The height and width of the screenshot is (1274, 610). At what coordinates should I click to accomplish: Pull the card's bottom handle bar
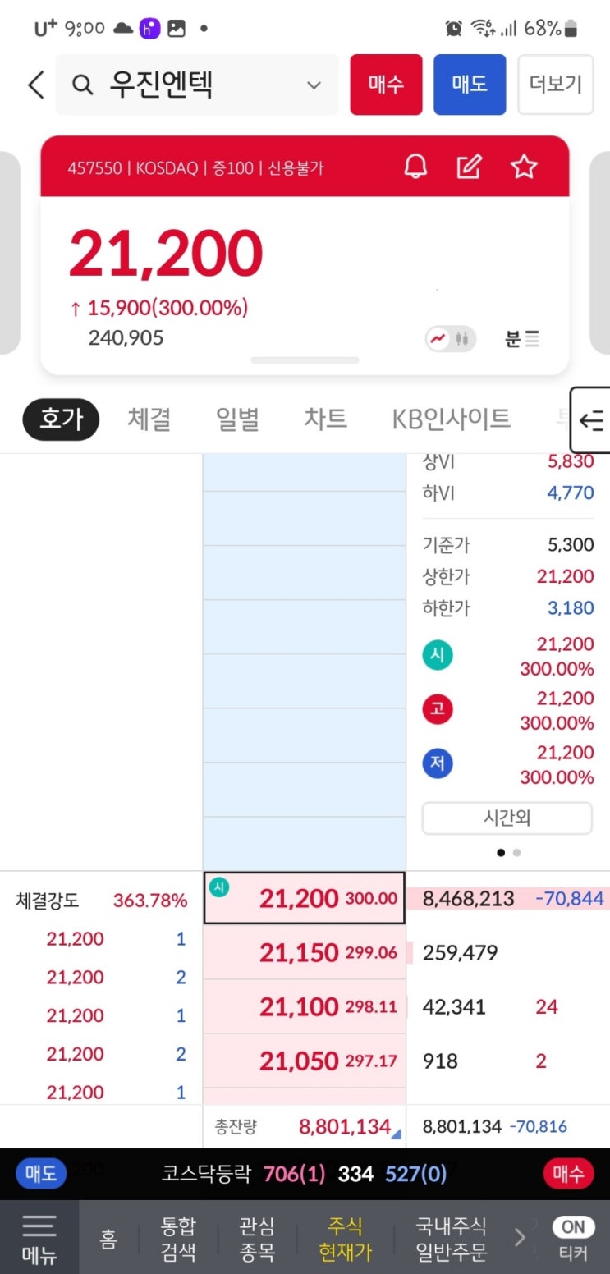coord(305,360)
